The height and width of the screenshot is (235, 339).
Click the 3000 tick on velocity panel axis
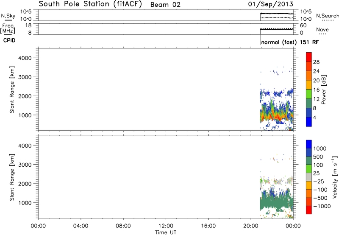tap(25, 165)
